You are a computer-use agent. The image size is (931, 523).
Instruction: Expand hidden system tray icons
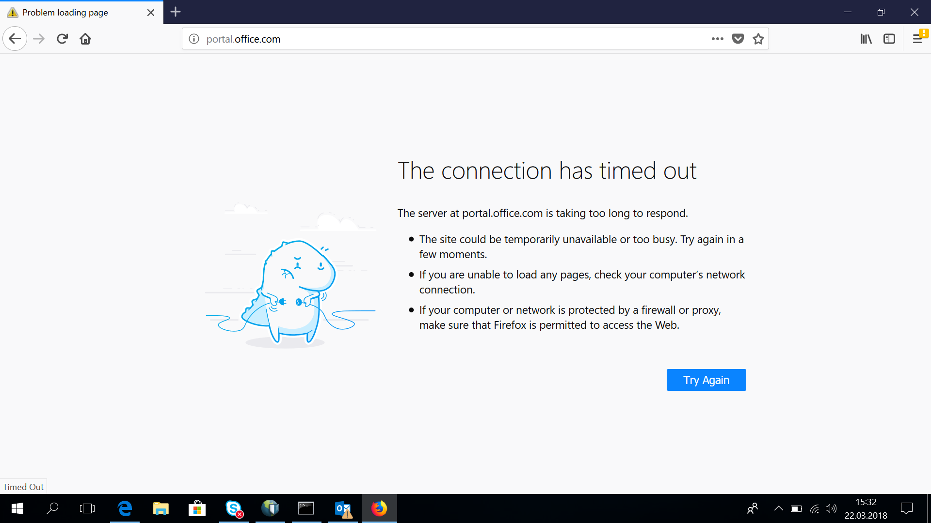coord(778,508)
